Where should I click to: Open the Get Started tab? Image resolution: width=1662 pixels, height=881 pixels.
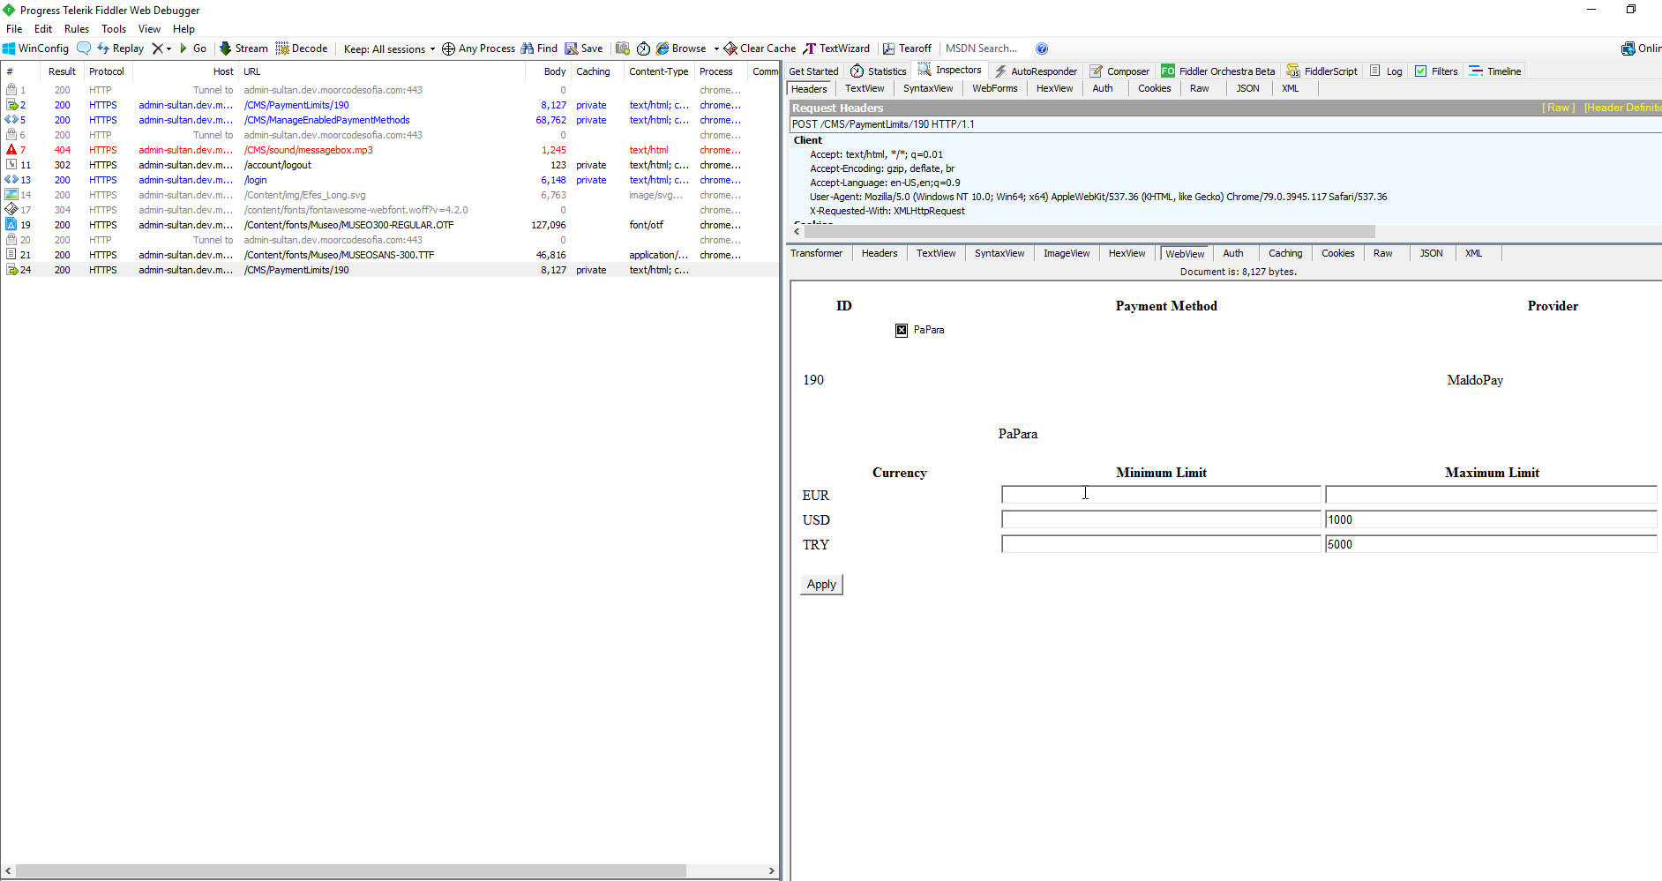coord(813,71)
